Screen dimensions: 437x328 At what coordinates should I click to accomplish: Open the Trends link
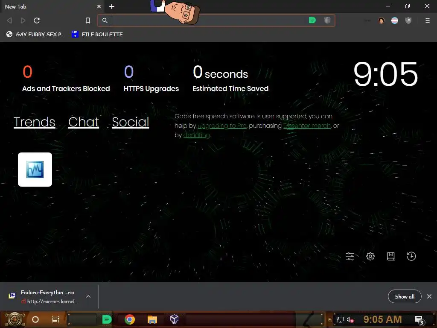point(34,122)
